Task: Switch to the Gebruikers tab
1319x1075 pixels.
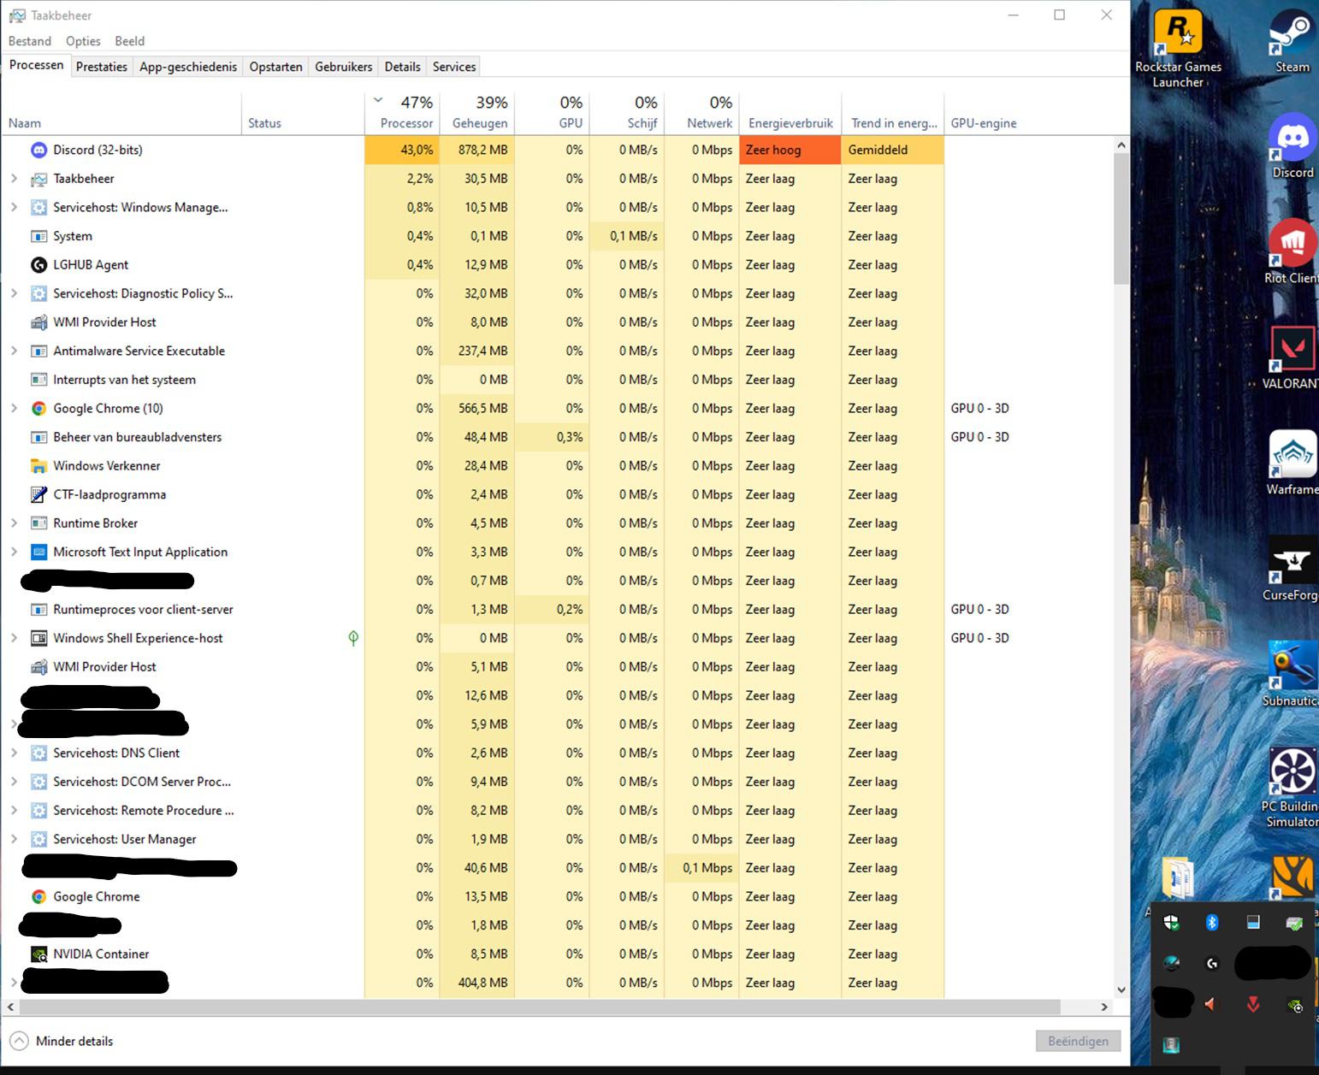Action: pyautogui.click(x=343, y=67)
